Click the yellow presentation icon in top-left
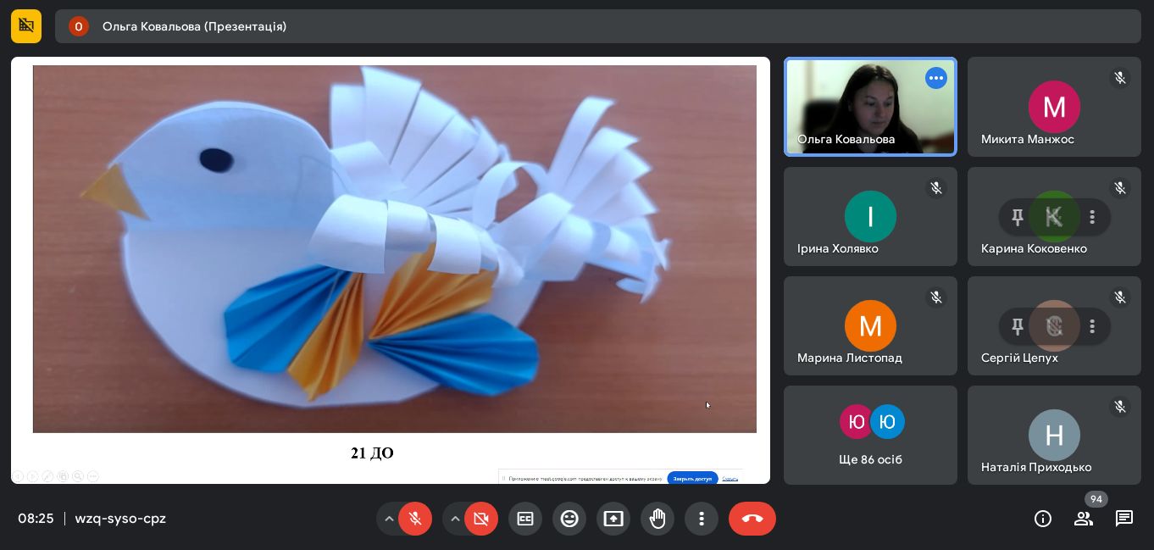 click(26, 26)
